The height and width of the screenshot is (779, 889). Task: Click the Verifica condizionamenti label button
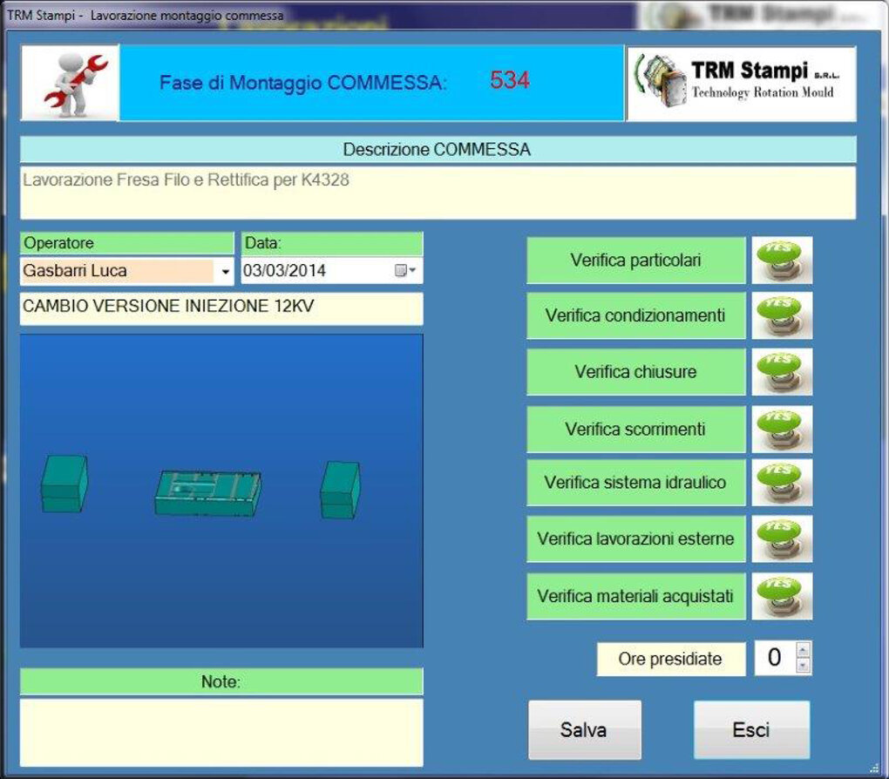[x=635, y=315]
